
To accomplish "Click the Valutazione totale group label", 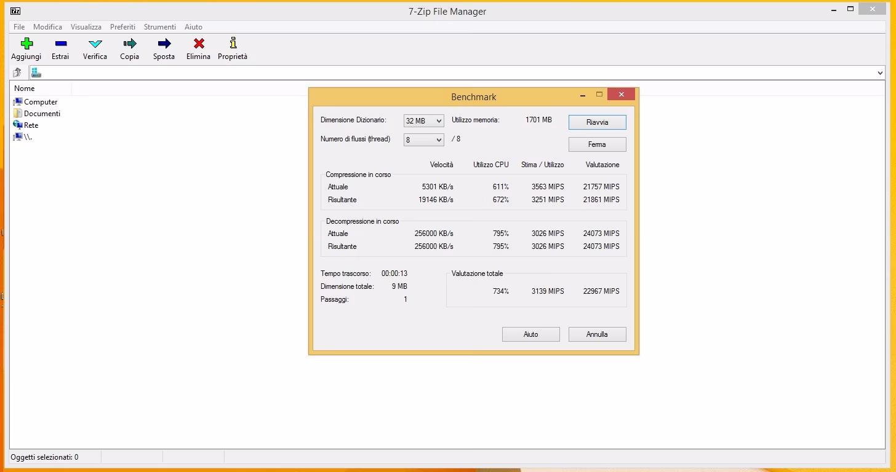I will 477,273.
